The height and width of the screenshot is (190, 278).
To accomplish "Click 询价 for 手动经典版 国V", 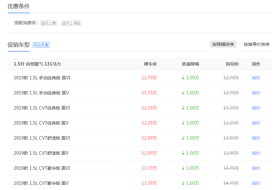I will (256, 93).
